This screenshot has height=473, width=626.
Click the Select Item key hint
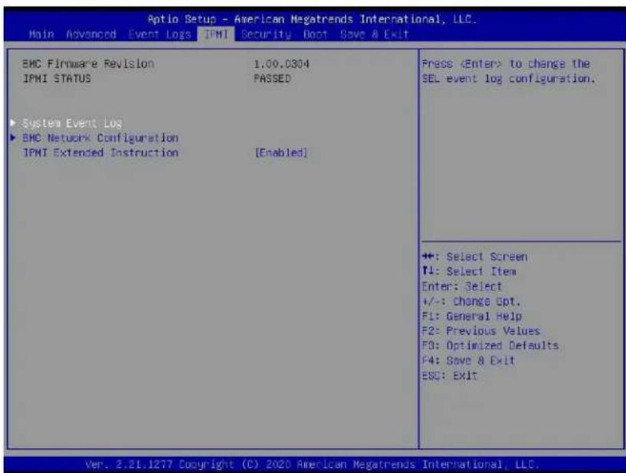pyautogui.click(x=469, y=271)
